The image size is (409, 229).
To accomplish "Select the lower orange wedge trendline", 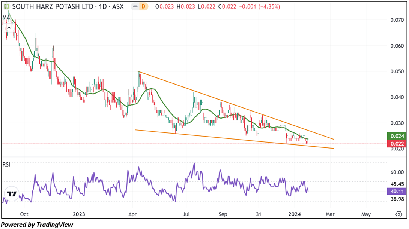I will [234, 139].
